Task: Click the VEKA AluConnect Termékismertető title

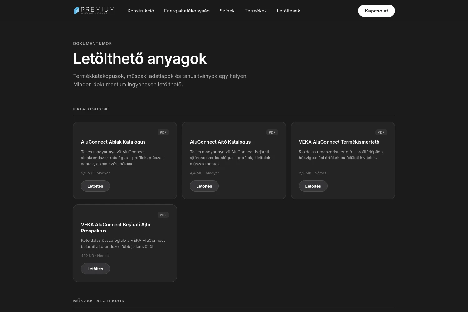Action: (339, 142)
